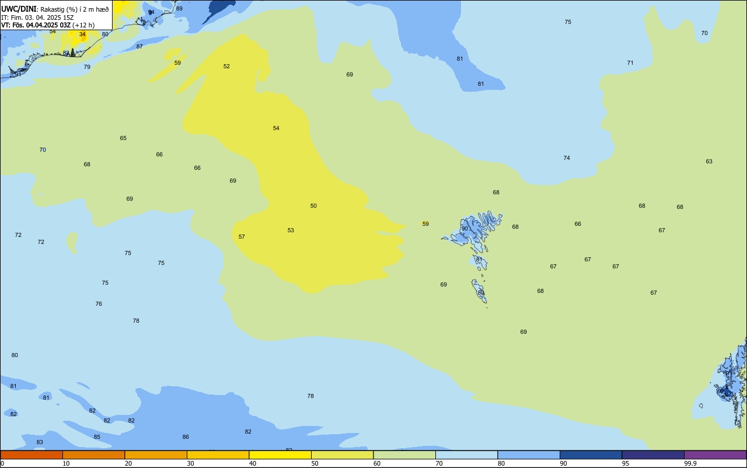Choose the 60–70 light green legend swatch
This screenshot has width=747, height=468.
[404, 455]
